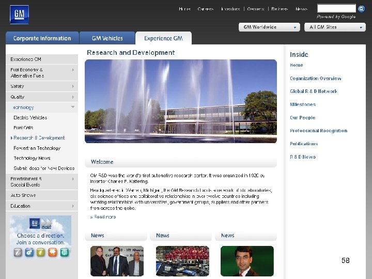Select the Experience GM tab
The image size is (372, 279).
(163, 38)
